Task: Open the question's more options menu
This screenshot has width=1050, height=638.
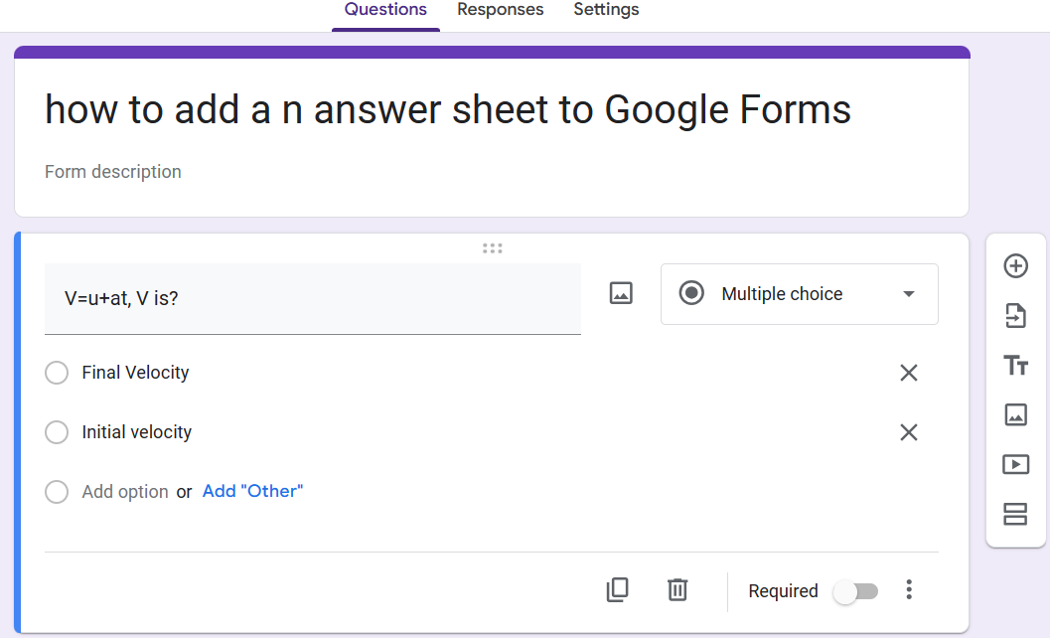Action: click(908, 590)
